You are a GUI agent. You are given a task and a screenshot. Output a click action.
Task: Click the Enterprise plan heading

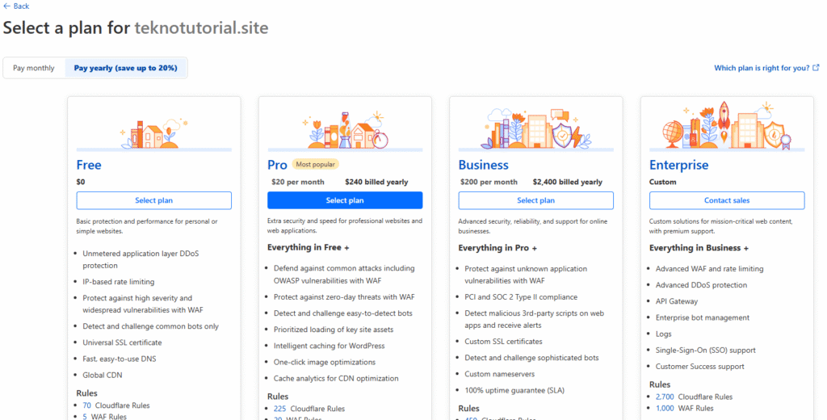(678, 166)
